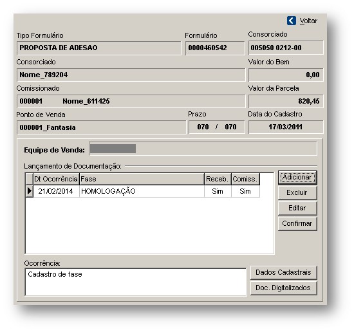Click the Comiss. column header

click(x=245, y=180)
